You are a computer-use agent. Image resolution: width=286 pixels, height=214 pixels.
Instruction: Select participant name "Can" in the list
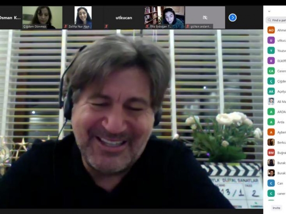coord(280,183)
